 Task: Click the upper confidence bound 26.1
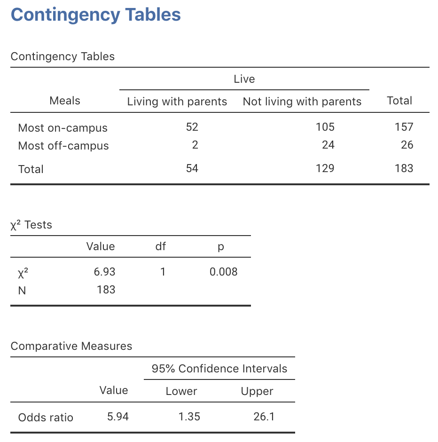click(x=264, y=417)
